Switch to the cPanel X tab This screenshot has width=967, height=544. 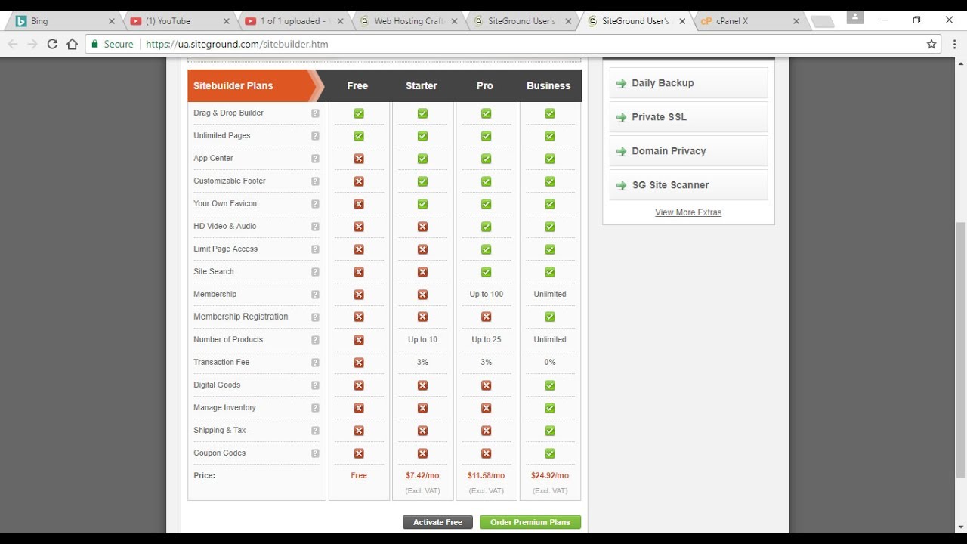pyautogui.click(x=733, y=21)
